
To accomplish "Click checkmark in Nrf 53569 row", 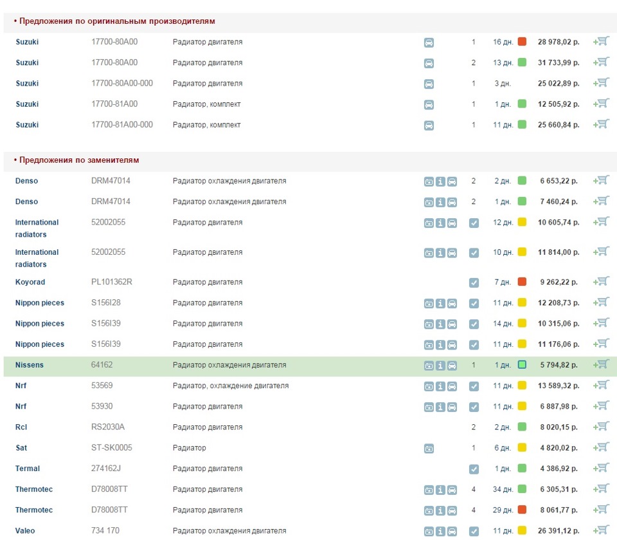I will 474,386.
